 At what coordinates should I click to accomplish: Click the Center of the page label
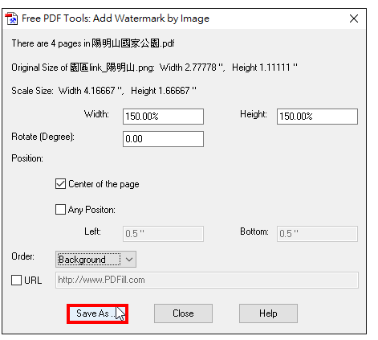pyautogui.click(x=104, y=184)
